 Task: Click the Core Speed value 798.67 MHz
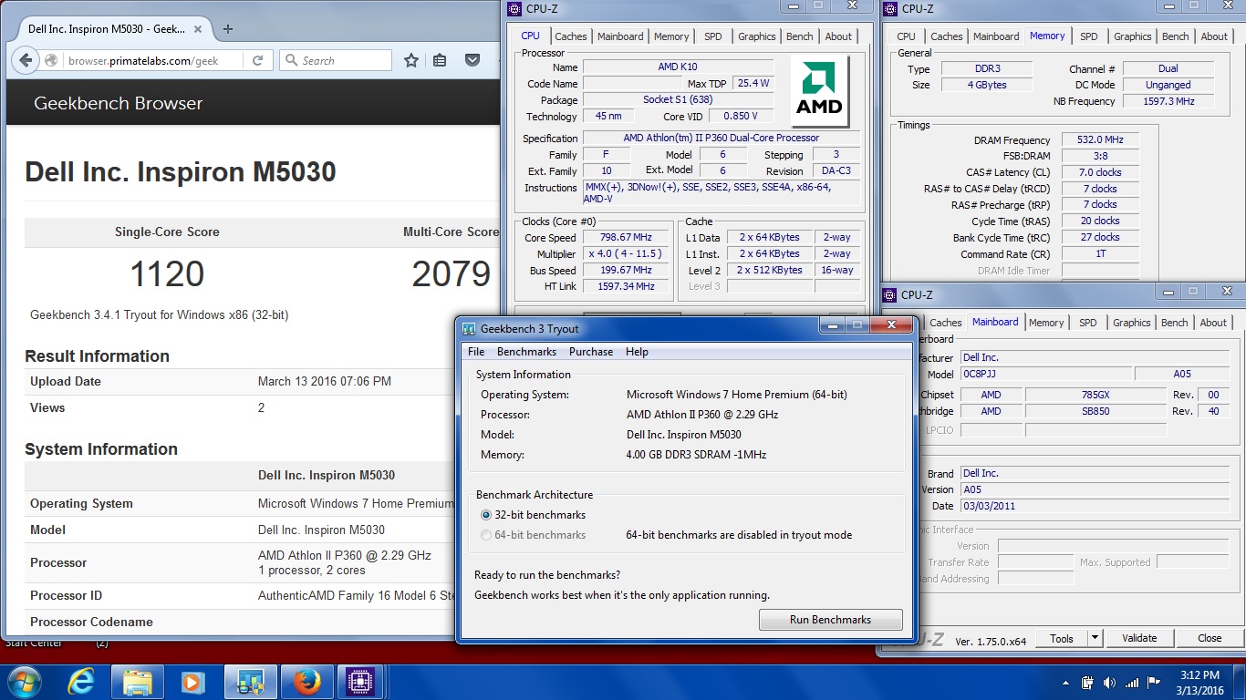(627, 238)
